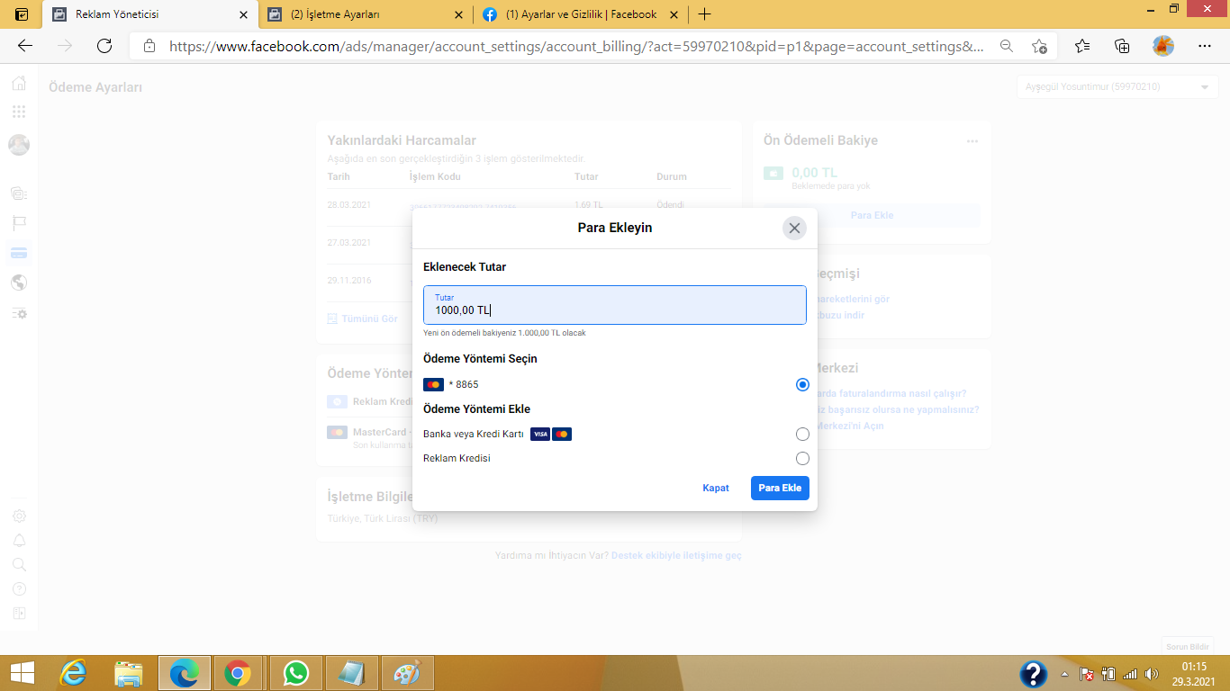Toggle the sidebar panel icon at bottom

19,614
